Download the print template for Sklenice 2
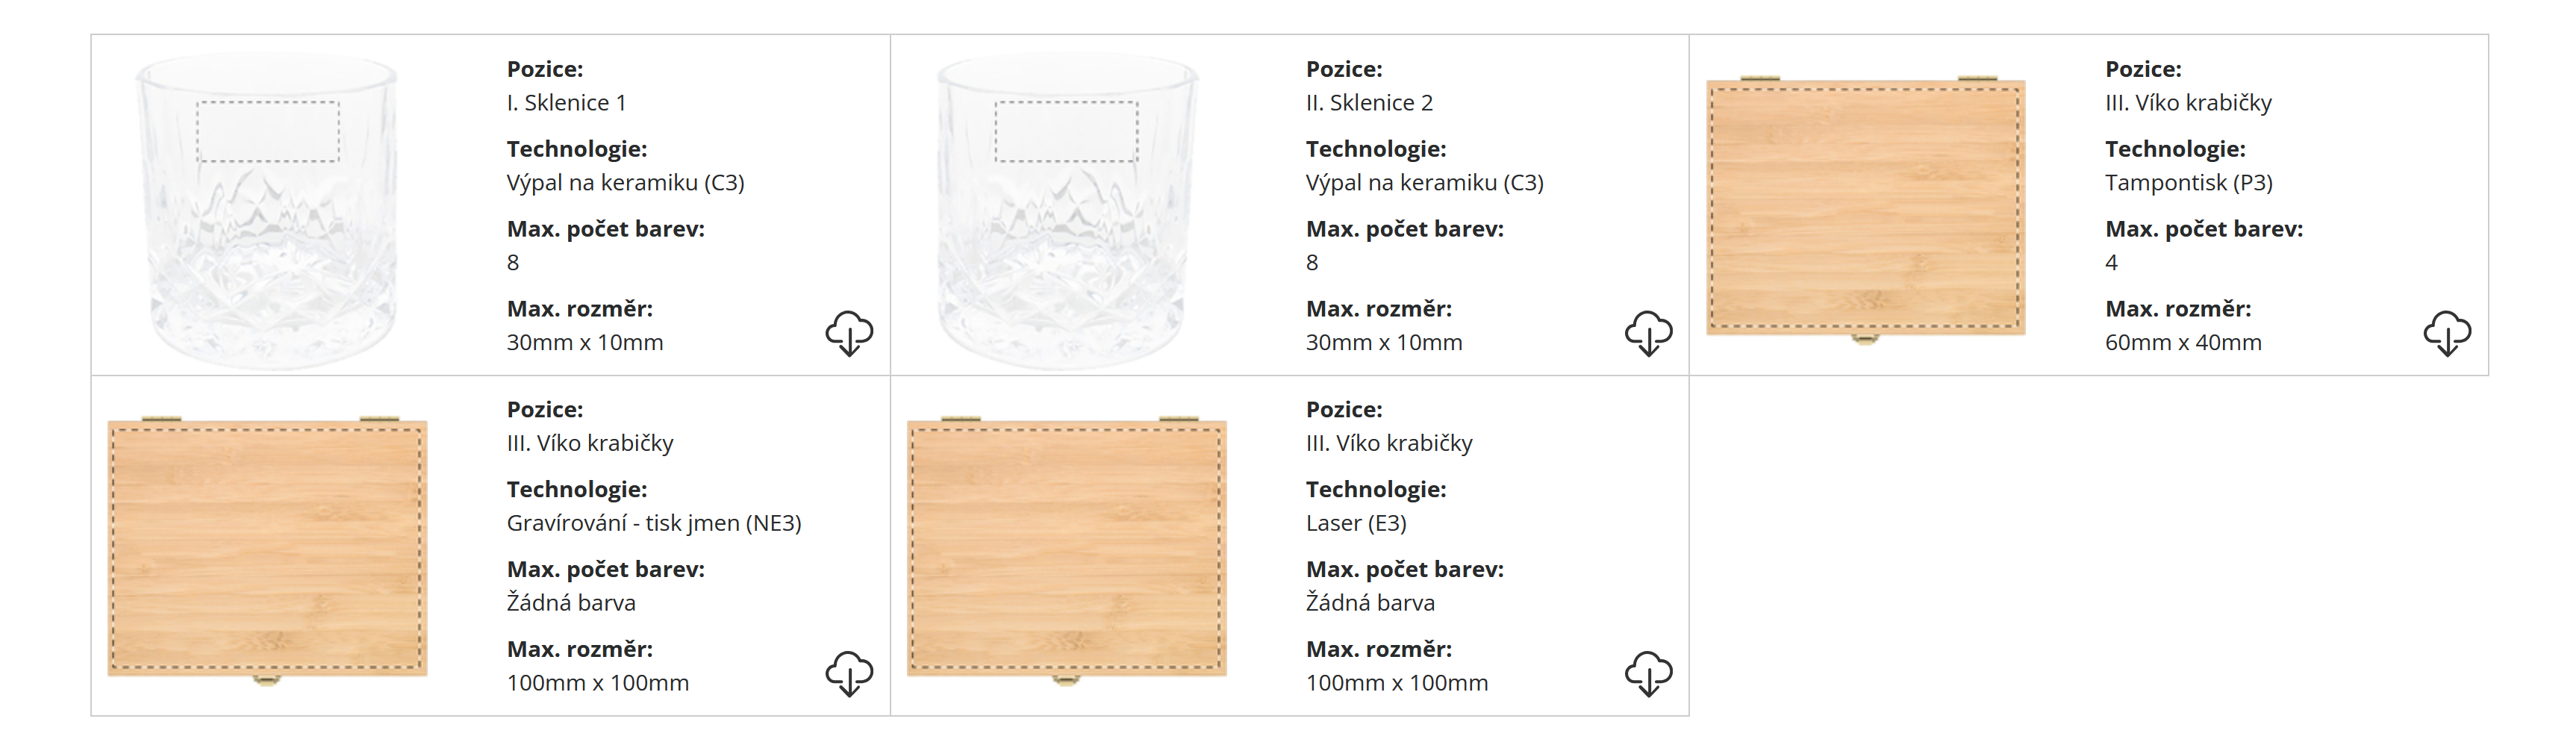This screenshot has width=2576, height=751. (x=1648, y=332)
